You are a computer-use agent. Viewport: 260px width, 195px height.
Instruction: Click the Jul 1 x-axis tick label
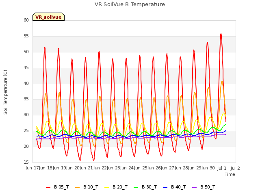222,168
